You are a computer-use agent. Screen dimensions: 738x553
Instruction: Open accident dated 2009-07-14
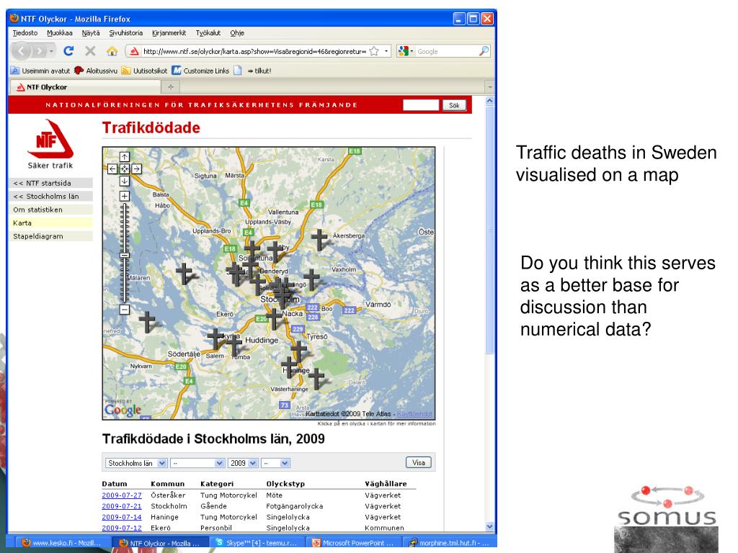click(121, 517)
